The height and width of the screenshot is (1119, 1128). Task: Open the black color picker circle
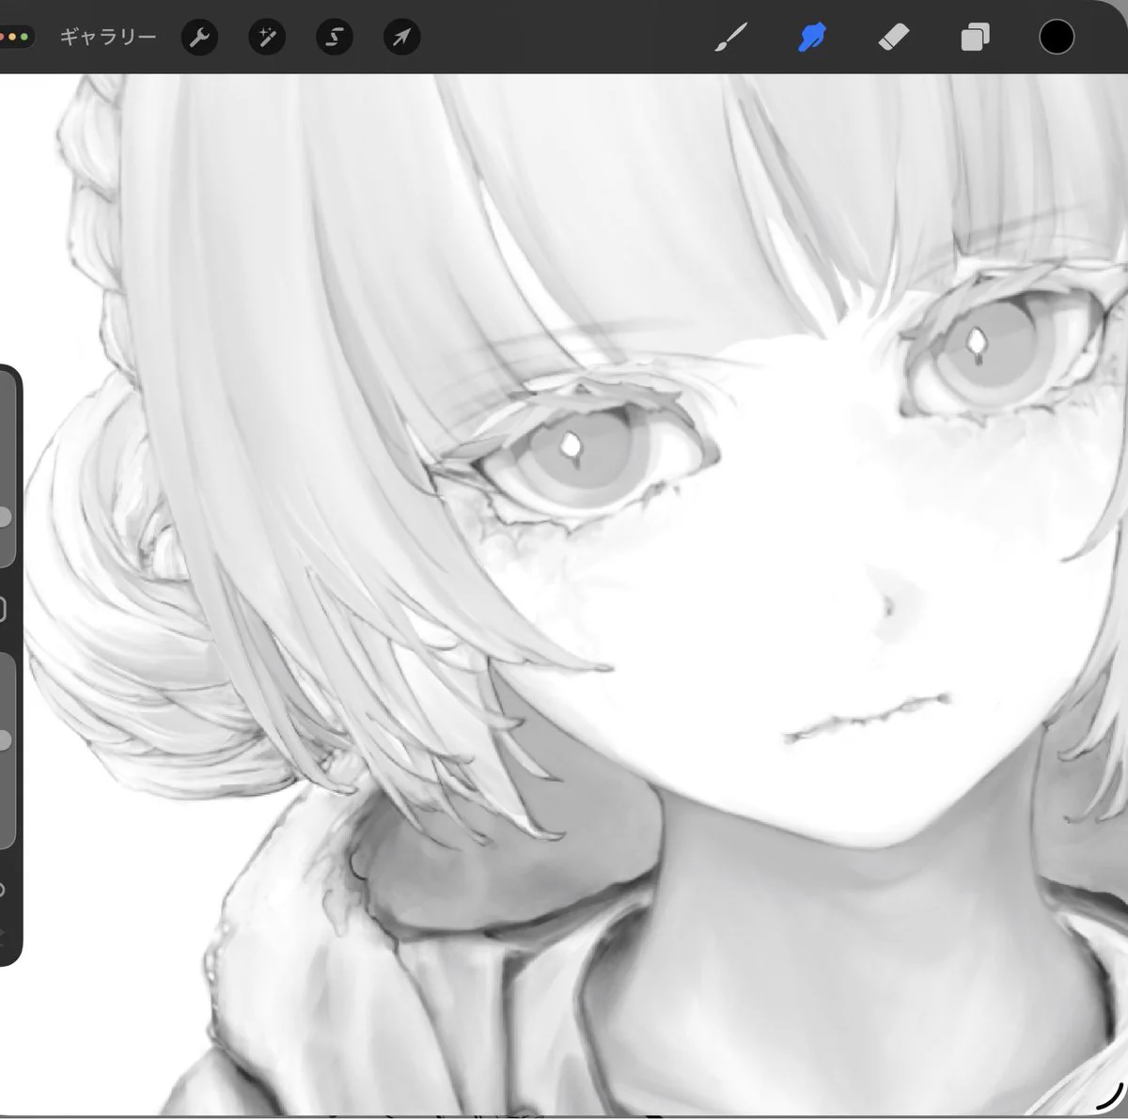click(1057, 38)
